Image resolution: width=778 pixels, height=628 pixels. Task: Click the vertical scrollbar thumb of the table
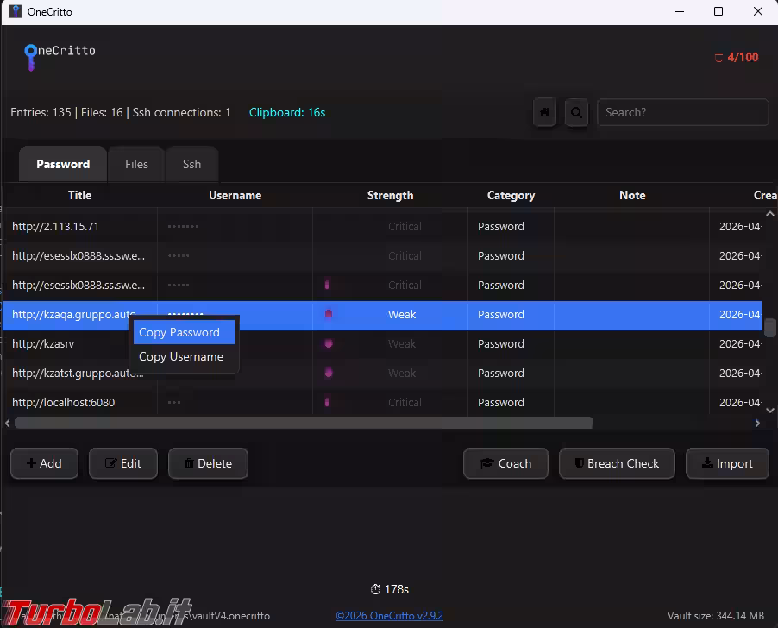pos(770,328)
